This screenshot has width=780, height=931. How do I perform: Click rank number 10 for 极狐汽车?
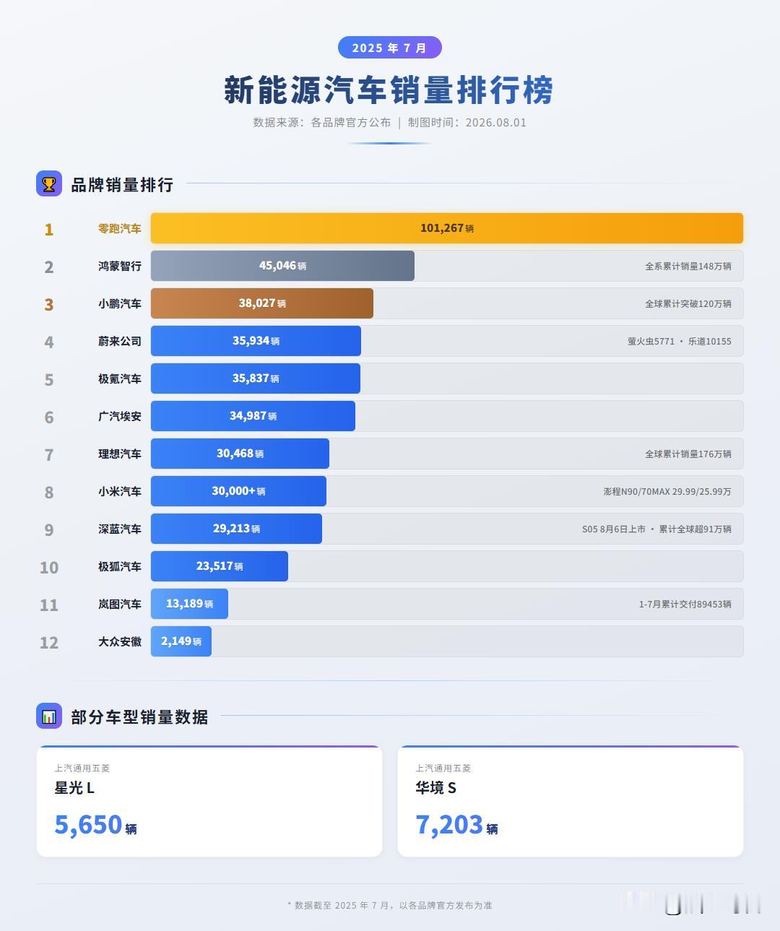point(49,568)
